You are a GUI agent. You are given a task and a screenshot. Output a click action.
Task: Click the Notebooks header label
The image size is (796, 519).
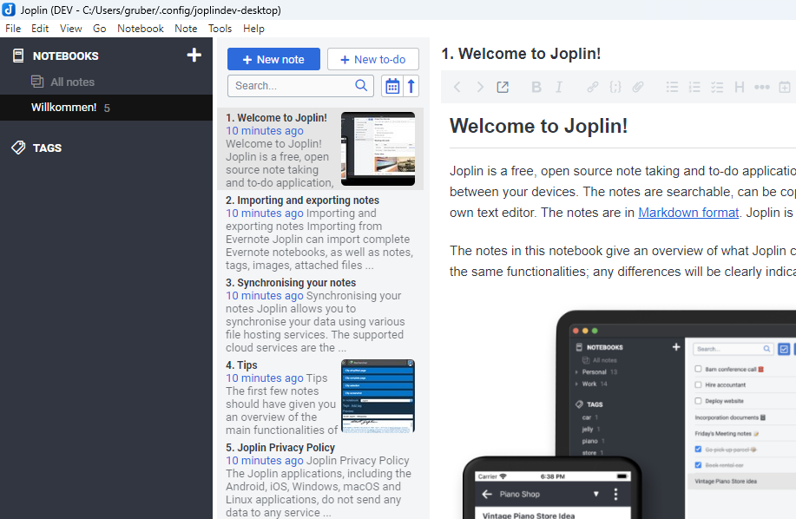point(65,56)
